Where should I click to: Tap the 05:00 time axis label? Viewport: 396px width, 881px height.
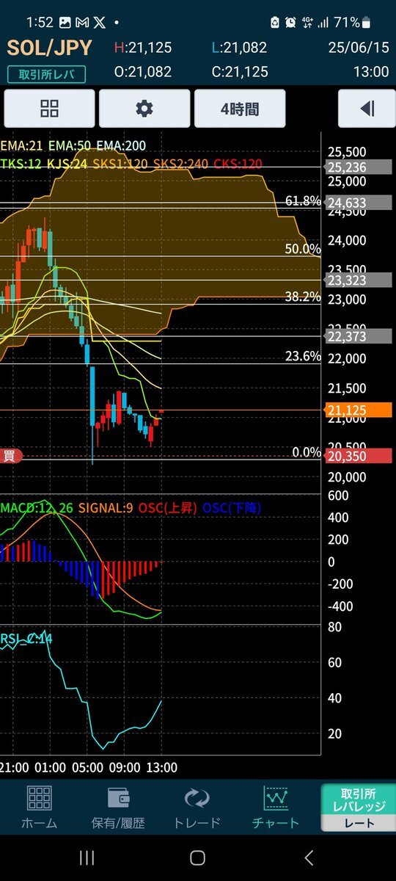tap(87, 767)
